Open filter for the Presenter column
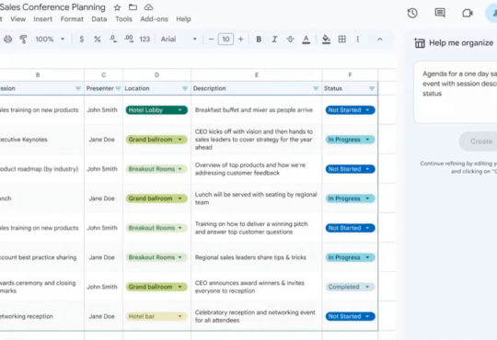This screenshot has width=497, height=340. click(x=118, y=88)
